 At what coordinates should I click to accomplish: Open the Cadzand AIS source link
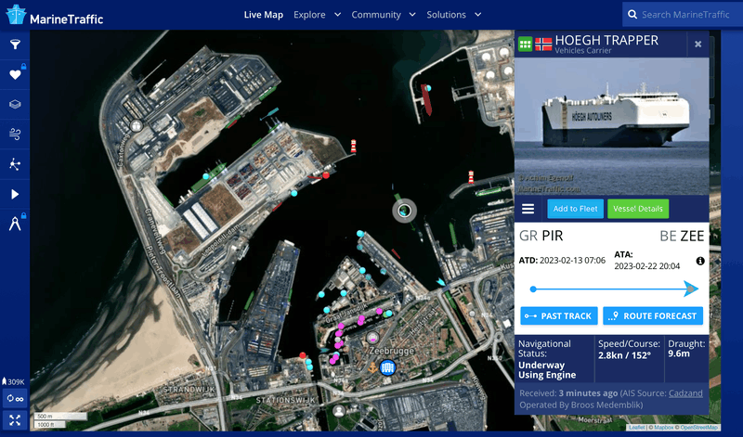(685, 393)
